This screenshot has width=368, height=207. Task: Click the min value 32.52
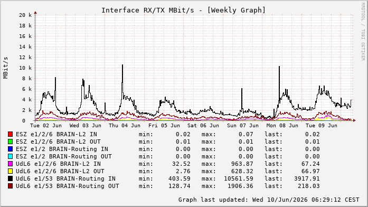[181, 164]
